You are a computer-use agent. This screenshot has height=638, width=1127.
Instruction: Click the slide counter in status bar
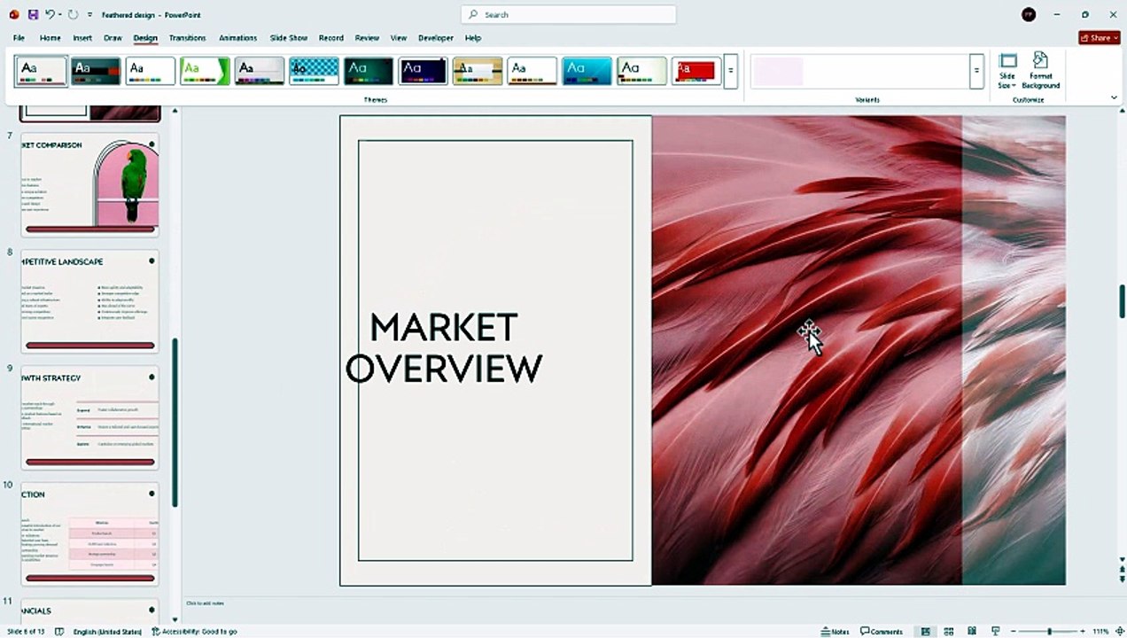click(25, 632)
